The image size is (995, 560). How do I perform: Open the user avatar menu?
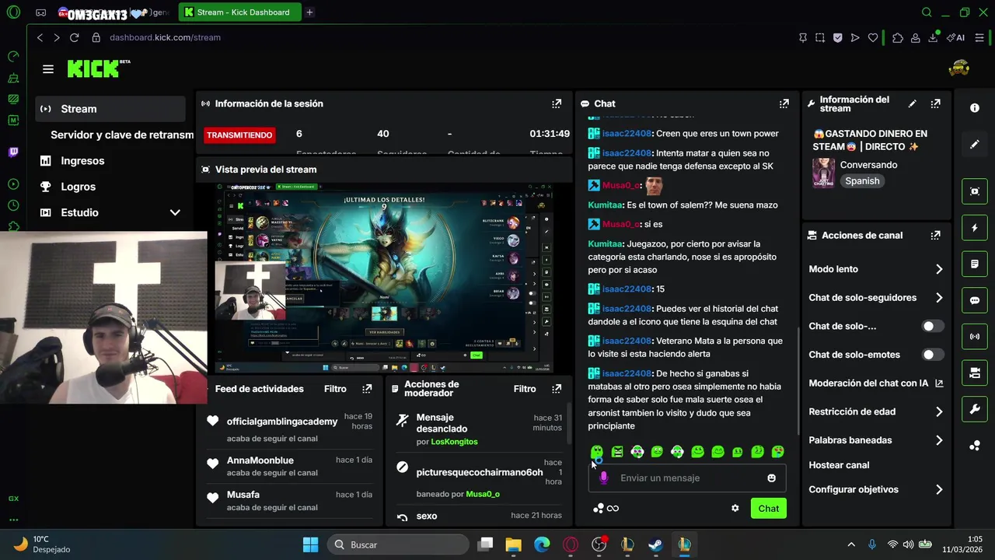pos(959,68)
